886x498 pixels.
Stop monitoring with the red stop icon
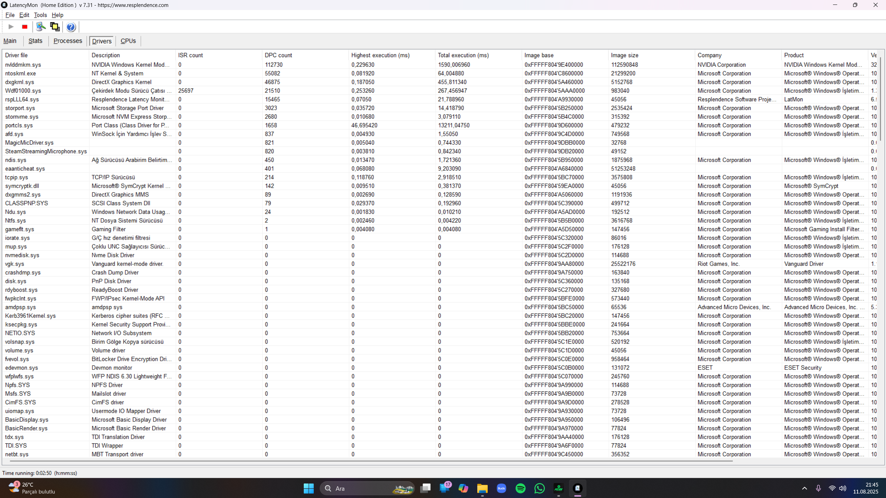click(24, 27)
